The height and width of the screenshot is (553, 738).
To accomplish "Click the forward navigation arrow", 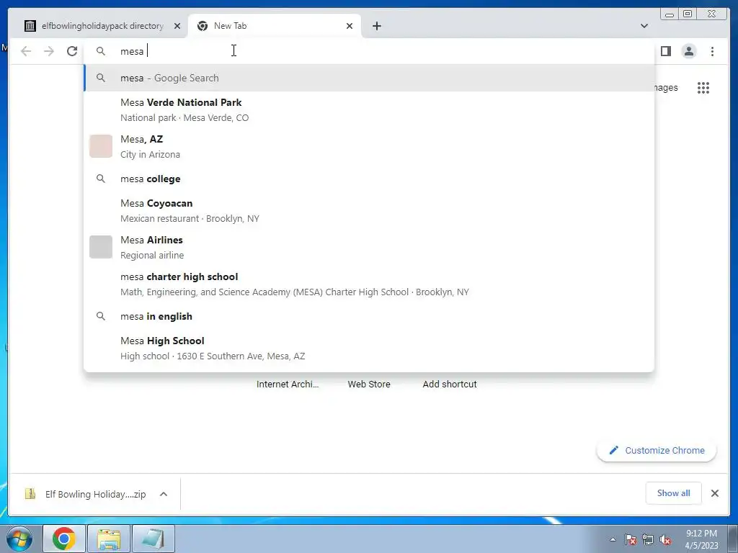I will tap(49, 51).
